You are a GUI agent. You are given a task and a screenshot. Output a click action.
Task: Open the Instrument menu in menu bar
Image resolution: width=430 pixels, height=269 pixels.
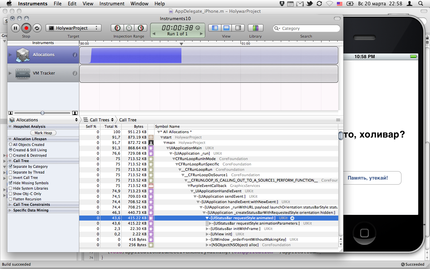pyautogui.click(x=112, y=4)
